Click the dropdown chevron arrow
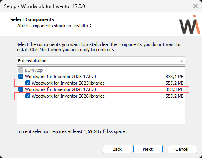This screenshot has width=202, height=158. (x=182, y=61)
